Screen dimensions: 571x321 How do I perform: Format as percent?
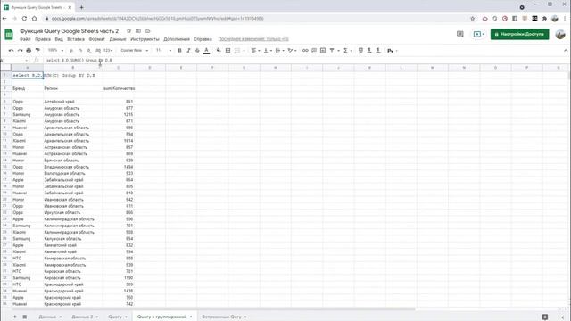click(80, 51)
